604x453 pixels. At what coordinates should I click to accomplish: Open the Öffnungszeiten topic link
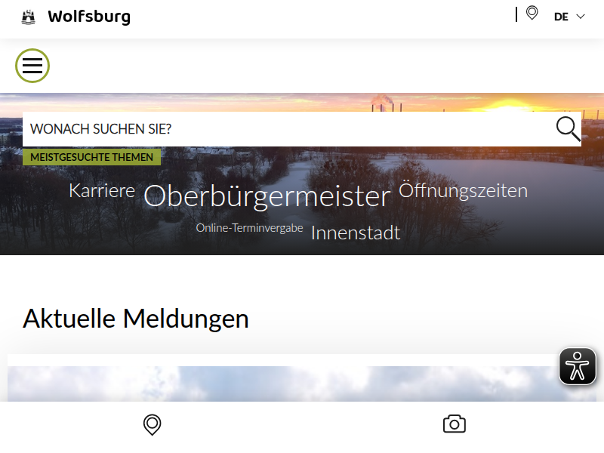click(x=463, y=190)
